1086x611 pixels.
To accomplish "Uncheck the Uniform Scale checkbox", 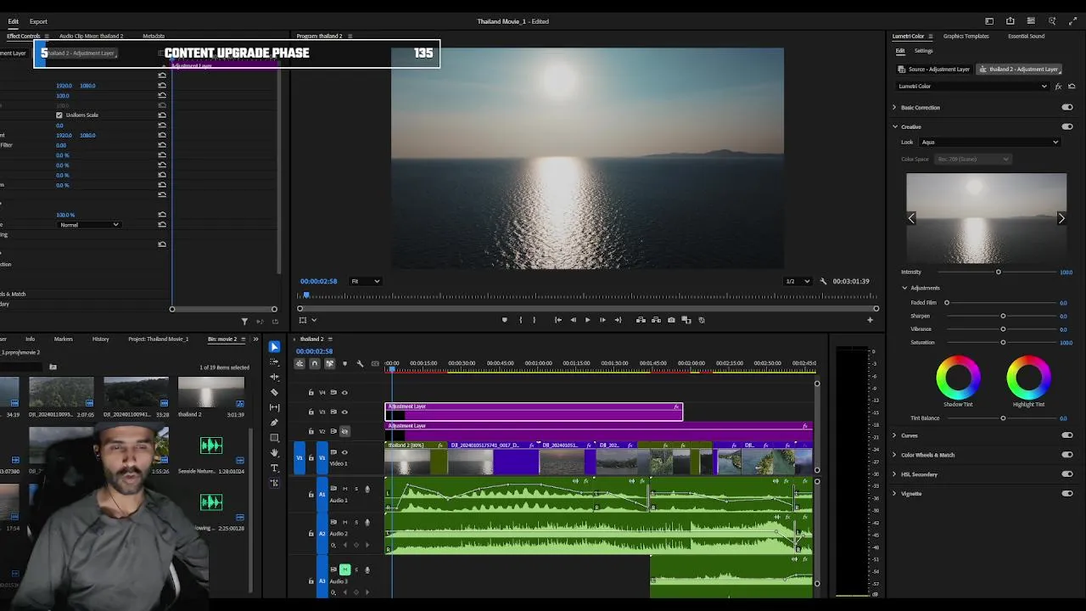I will click(59, 115).
